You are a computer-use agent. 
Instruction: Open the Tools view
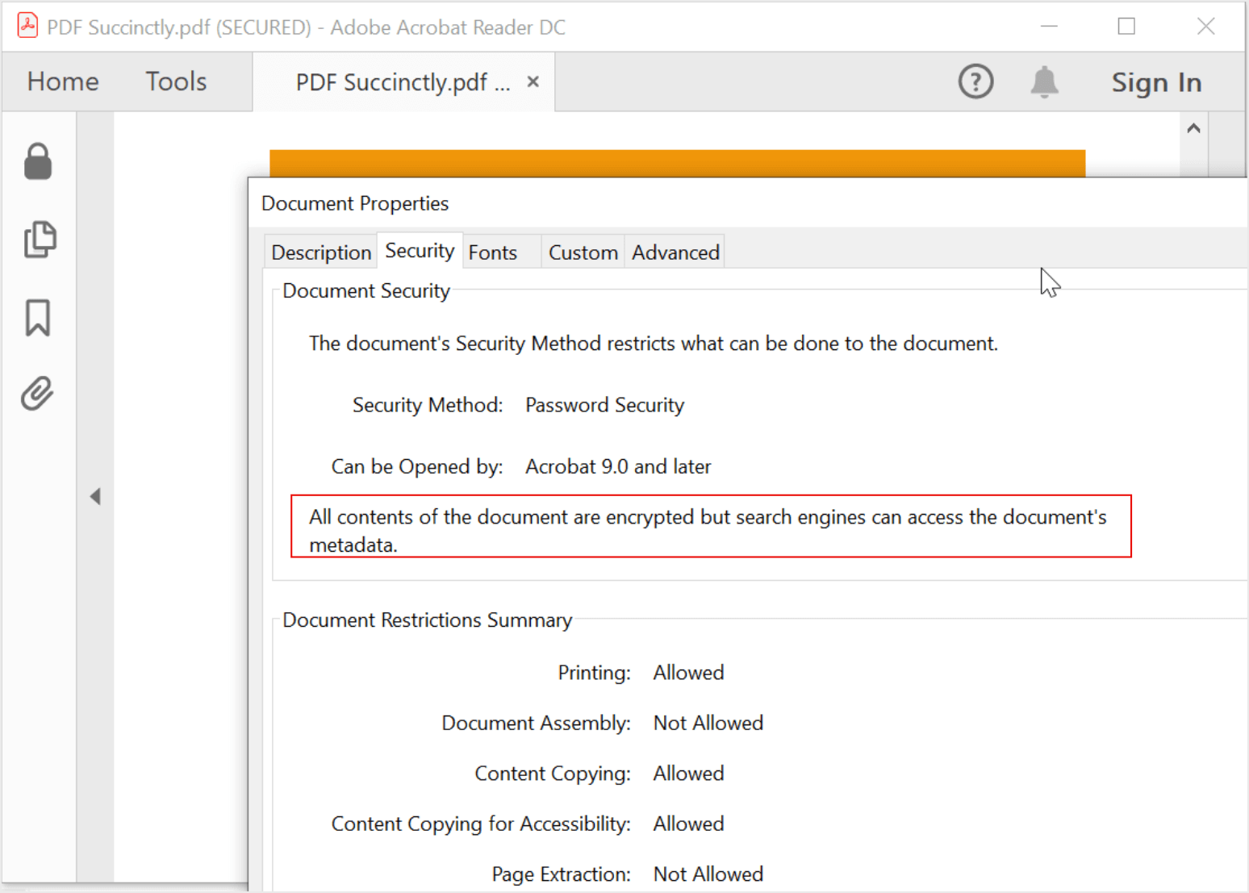coord(176,81)
